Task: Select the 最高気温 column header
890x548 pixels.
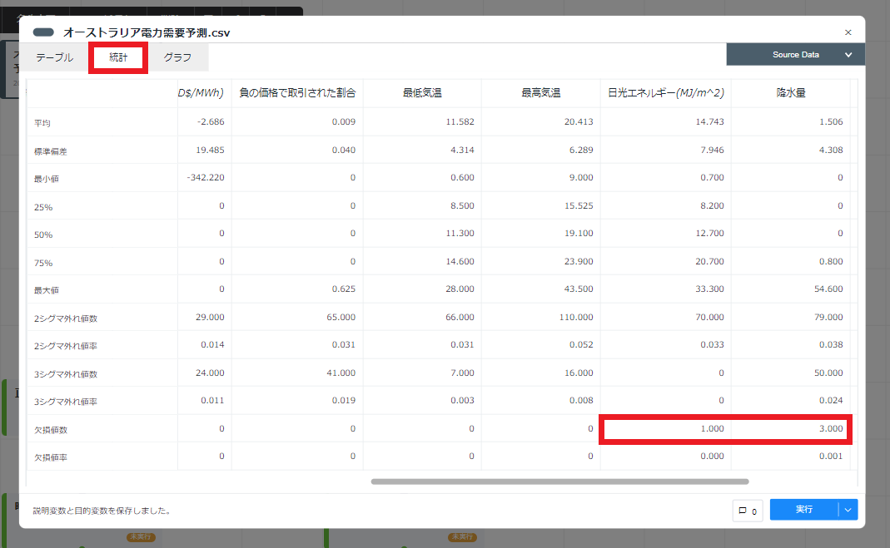Action: 540,93
